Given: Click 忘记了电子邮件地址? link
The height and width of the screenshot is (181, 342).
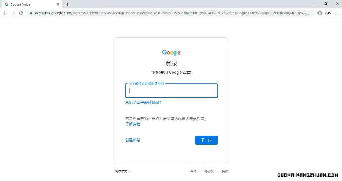Looking at the screenshot, I should click(x=143, y=102).
